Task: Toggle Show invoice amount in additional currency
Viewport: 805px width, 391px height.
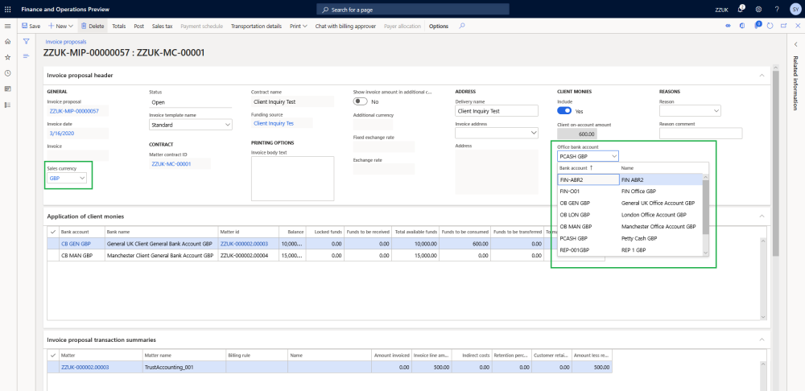Action: [x=361, y=101]
